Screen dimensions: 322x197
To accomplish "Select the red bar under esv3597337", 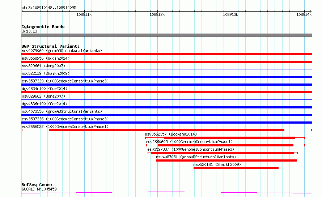I will [223, 153].
